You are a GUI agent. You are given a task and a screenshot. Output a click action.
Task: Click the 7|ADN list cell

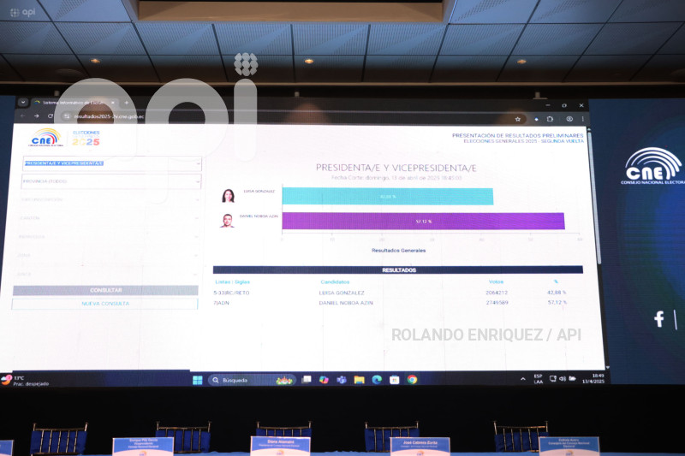222,303
